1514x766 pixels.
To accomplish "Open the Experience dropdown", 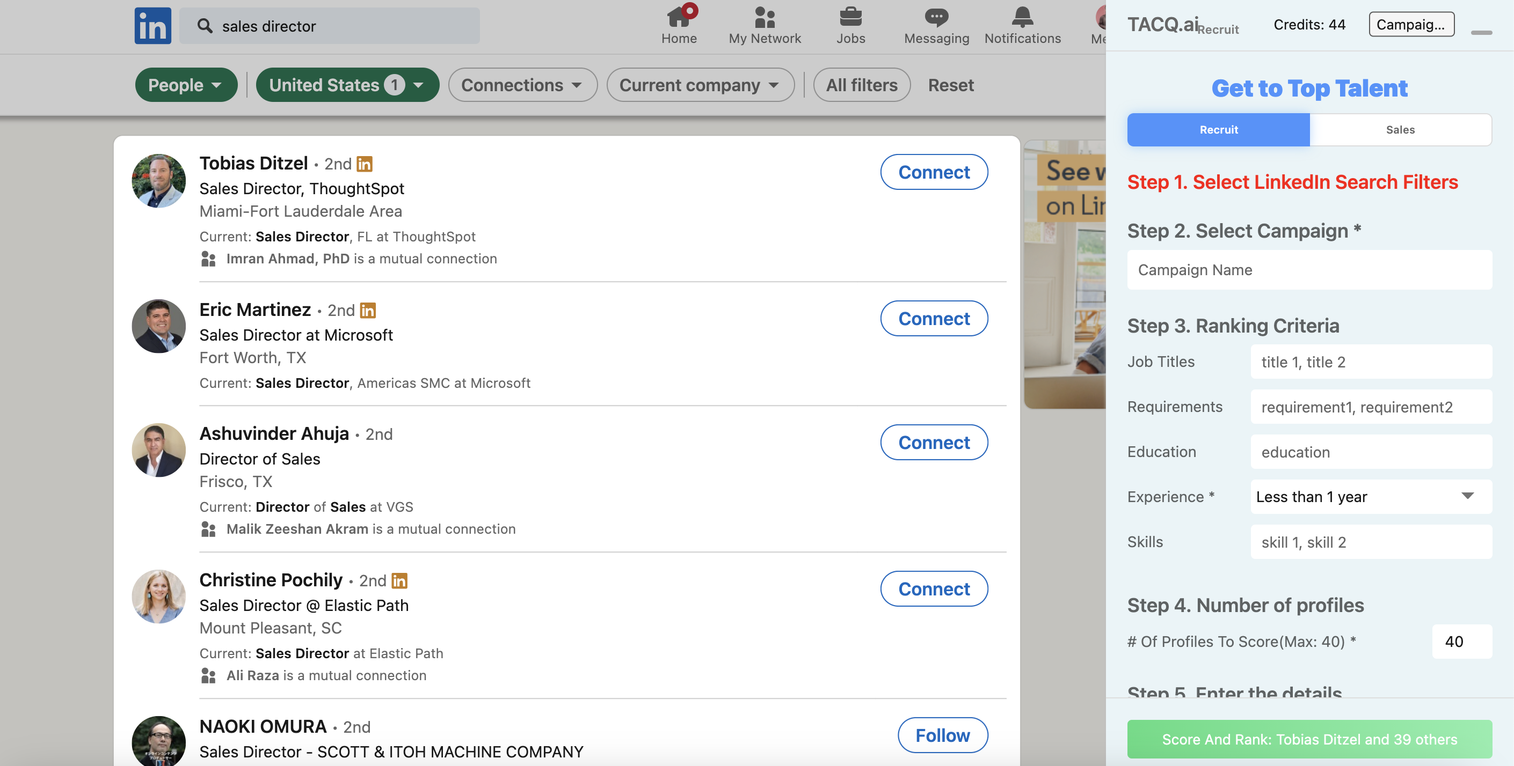I will [x=1371, y=497].
